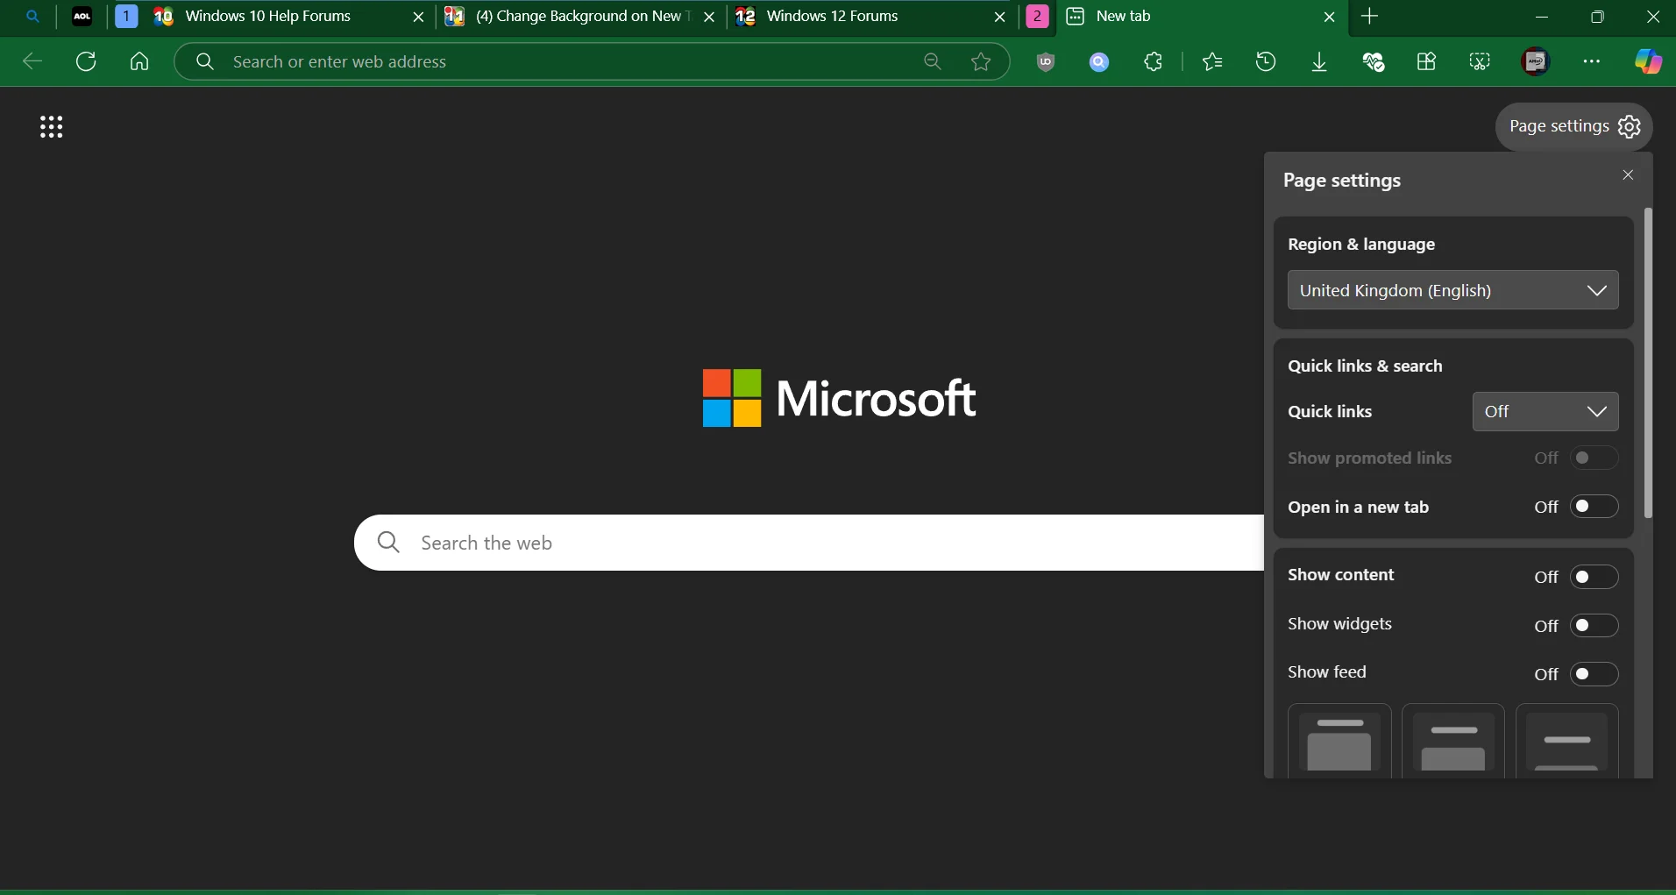Close the Windows 12 Forums tab
The image size is (1676, 895).
click(x=1000, y=17)
